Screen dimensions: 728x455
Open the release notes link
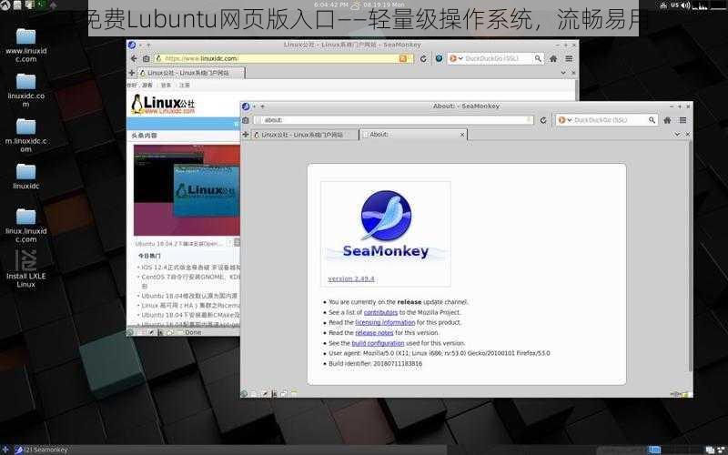[374, 333]
